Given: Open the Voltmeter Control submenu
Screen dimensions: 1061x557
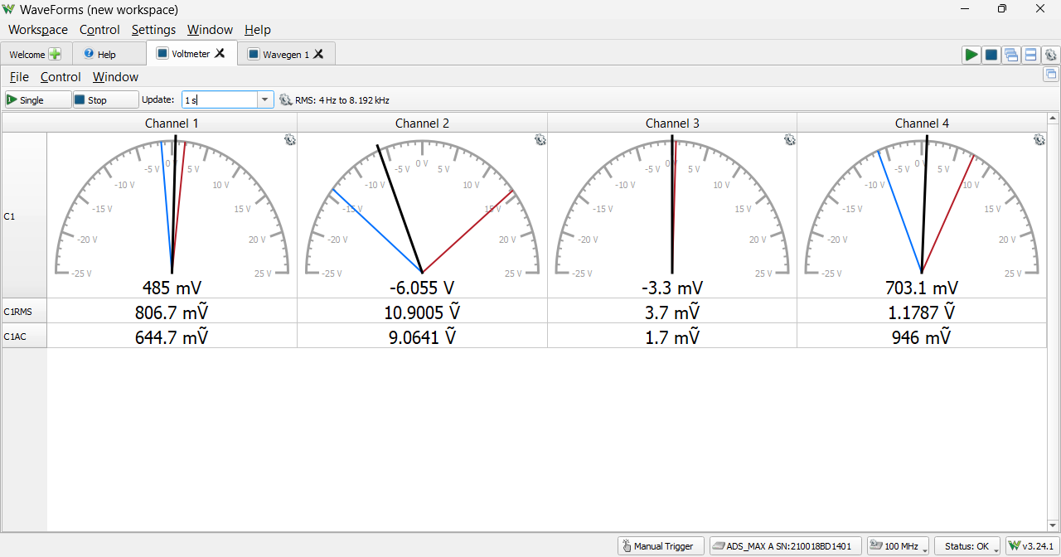Looking at the screenshot, I should [61, 77].
